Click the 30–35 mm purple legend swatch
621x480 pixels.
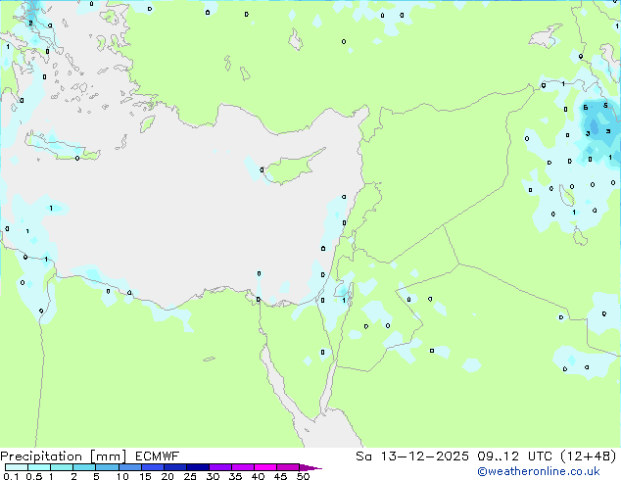click(x=220, y=467)
